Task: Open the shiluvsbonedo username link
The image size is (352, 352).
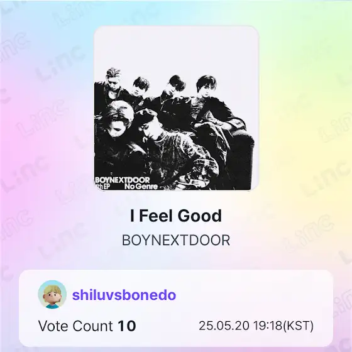Action: [x=124, y=295]
